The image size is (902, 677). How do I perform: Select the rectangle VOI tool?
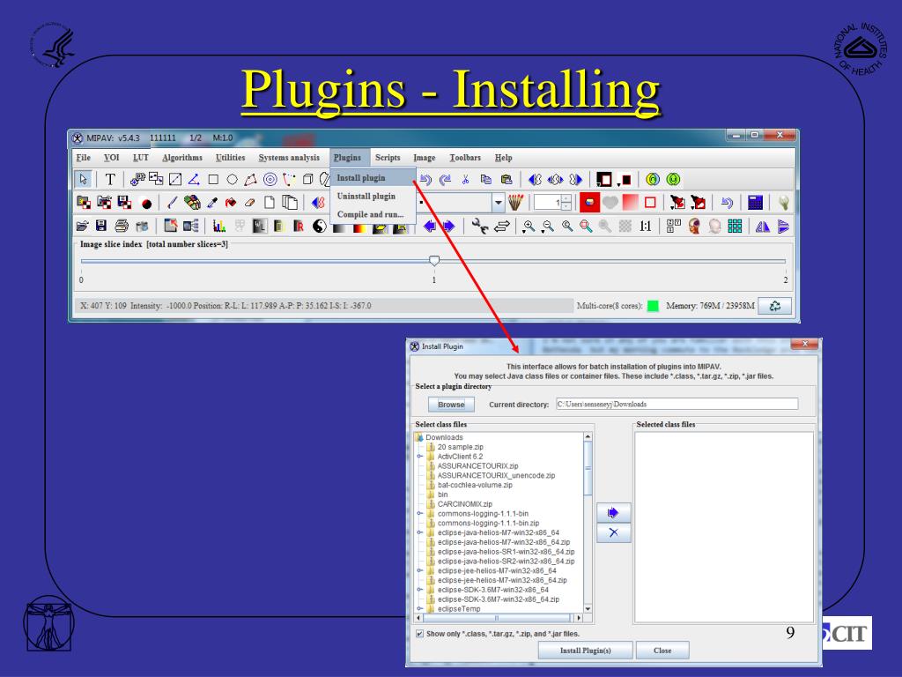point(213,180)
